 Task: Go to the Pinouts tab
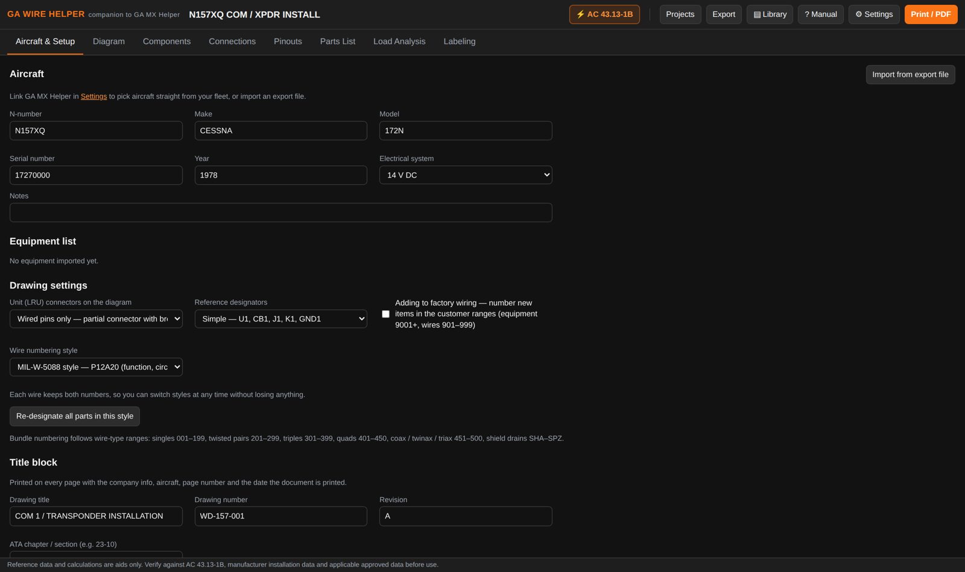click(288, 42)
